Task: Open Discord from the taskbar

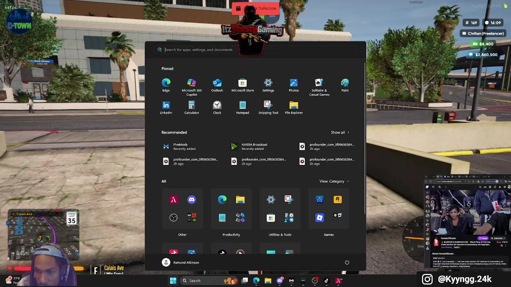Action: point(280,281)
